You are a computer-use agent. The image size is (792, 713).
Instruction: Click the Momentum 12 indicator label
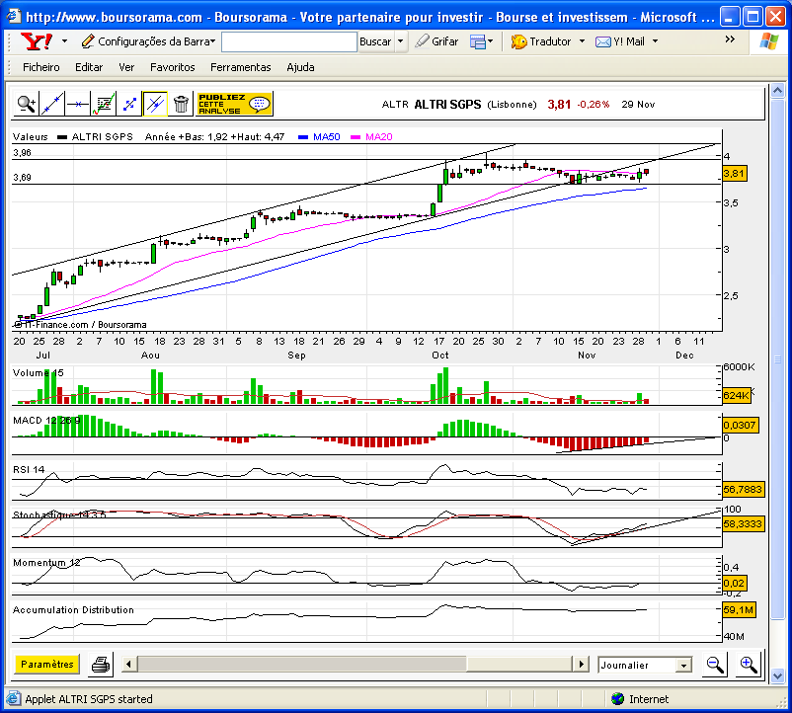(x=46, y=563)
